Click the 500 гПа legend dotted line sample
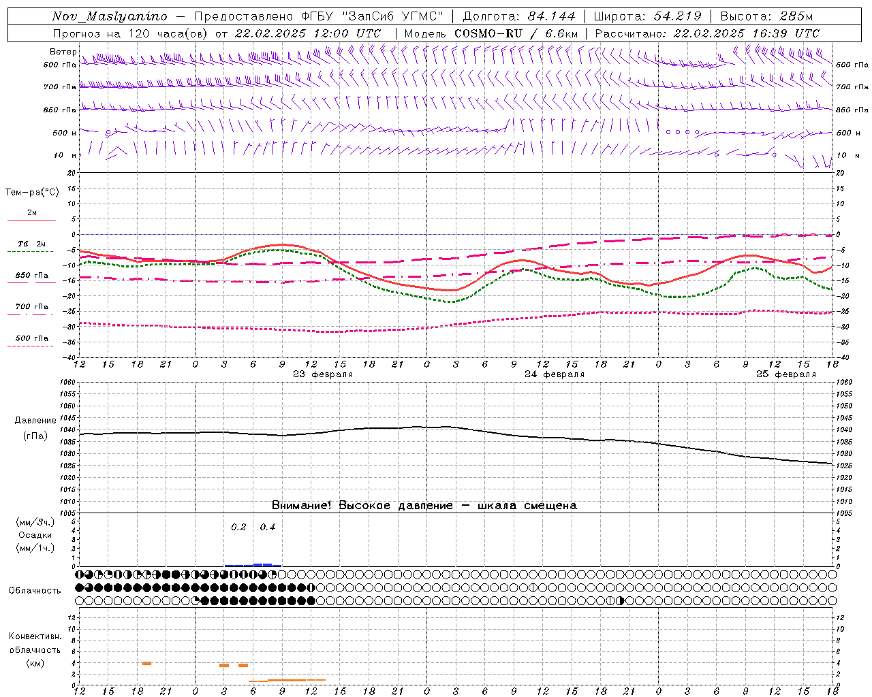The image size is (872, 697). (x=31, y=346)
